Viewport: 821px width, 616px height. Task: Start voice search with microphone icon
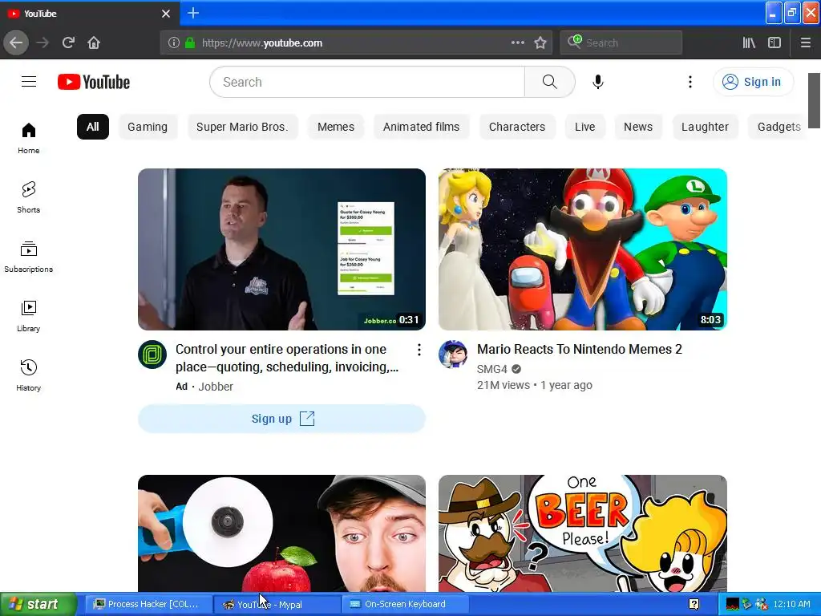[x=598, y=82]
